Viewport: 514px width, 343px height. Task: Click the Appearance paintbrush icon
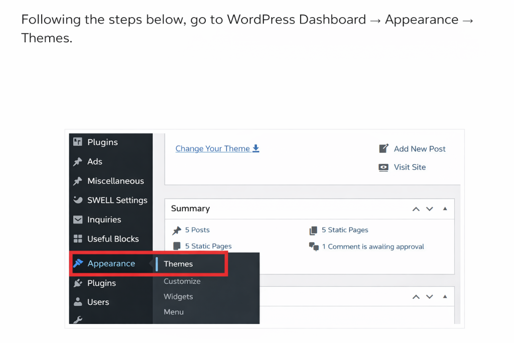point(78,263)
